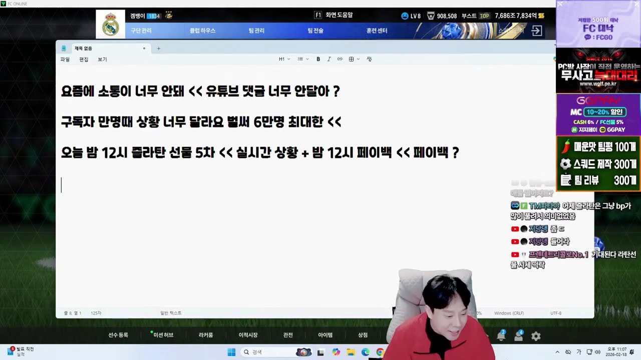This screenshot has width=641, height=360.
Task: Expand the system tray hidden icons chevron
Action: [x=557, y=352]
